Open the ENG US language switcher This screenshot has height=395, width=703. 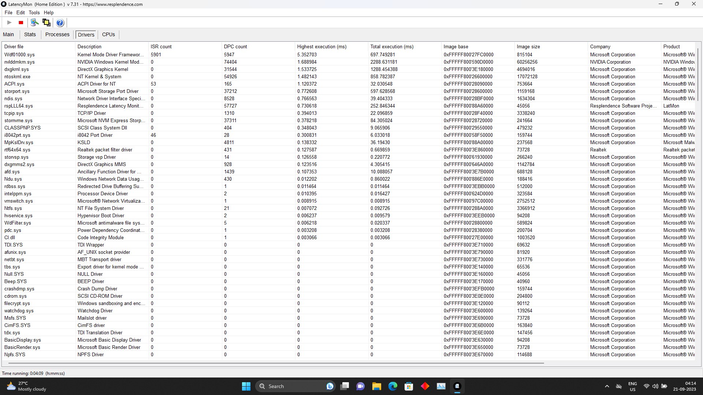[x=633, y=386]
